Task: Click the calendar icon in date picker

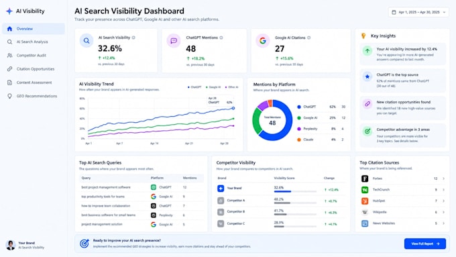Action: tap(394, 12)
